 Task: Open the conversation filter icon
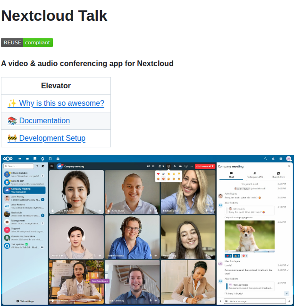coord(37,166)
